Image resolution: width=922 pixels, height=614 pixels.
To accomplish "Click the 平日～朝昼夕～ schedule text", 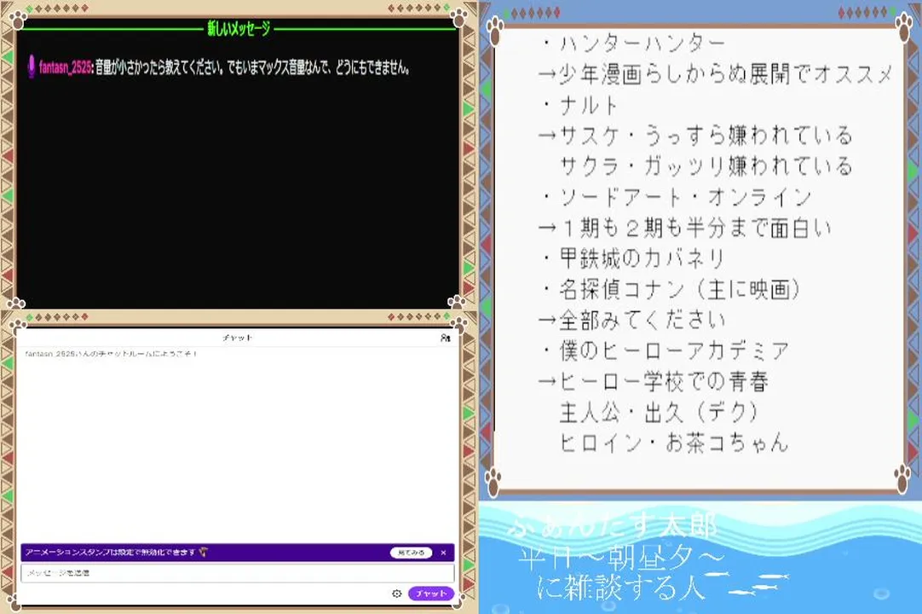I will click(x=621, y=556).
